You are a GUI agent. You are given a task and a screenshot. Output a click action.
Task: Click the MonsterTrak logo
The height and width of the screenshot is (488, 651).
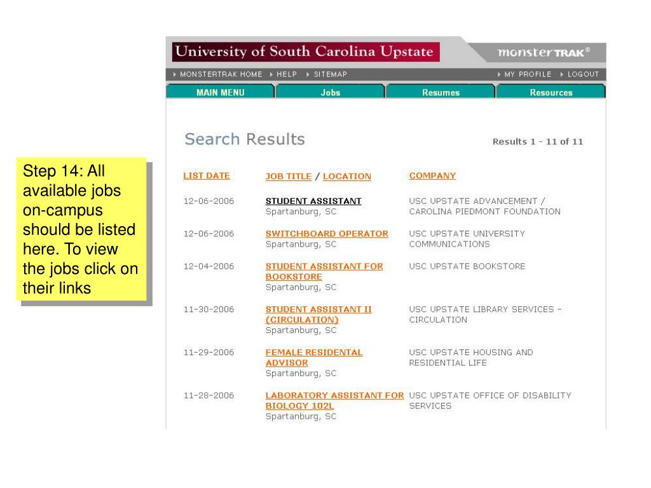tap(544, 52)
